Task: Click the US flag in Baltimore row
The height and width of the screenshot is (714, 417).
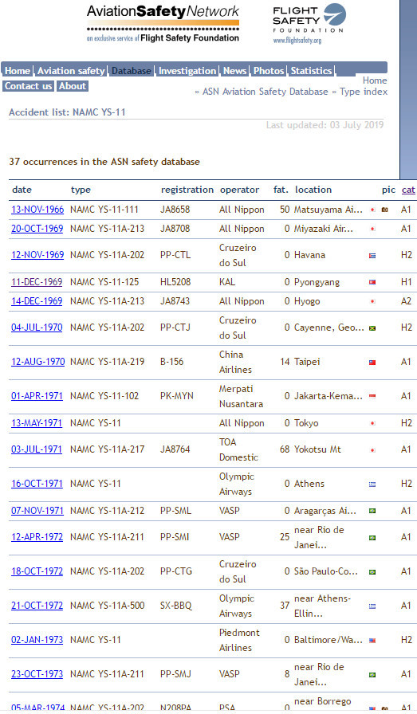Action: 372,640
